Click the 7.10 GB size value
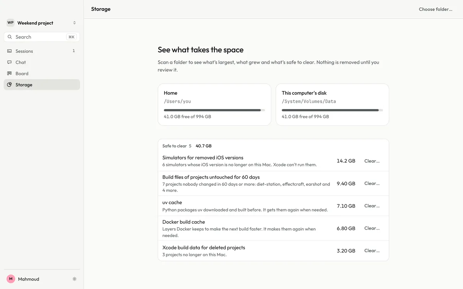This screenshot has width=463, height=289. coord(346,206)
